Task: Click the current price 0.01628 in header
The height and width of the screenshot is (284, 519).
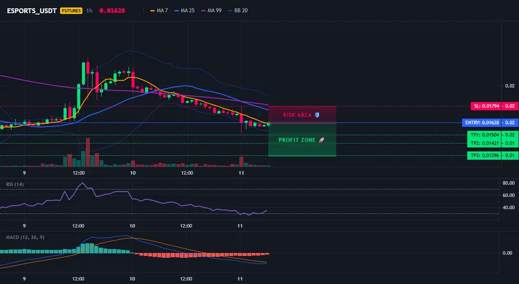Action: [x=112, y=11]
